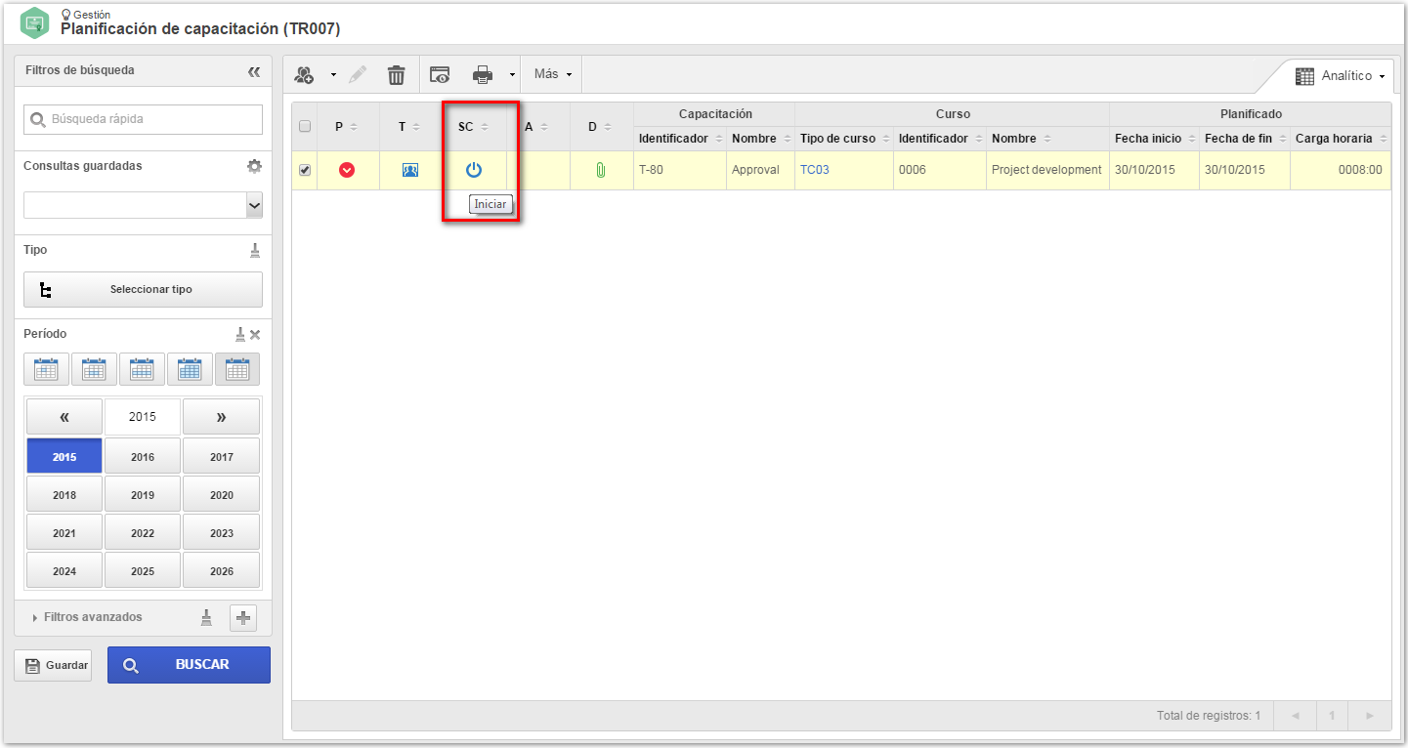Click the pencil edit icon
This screenshot has height=748, width=1408.
click(358, 74)
